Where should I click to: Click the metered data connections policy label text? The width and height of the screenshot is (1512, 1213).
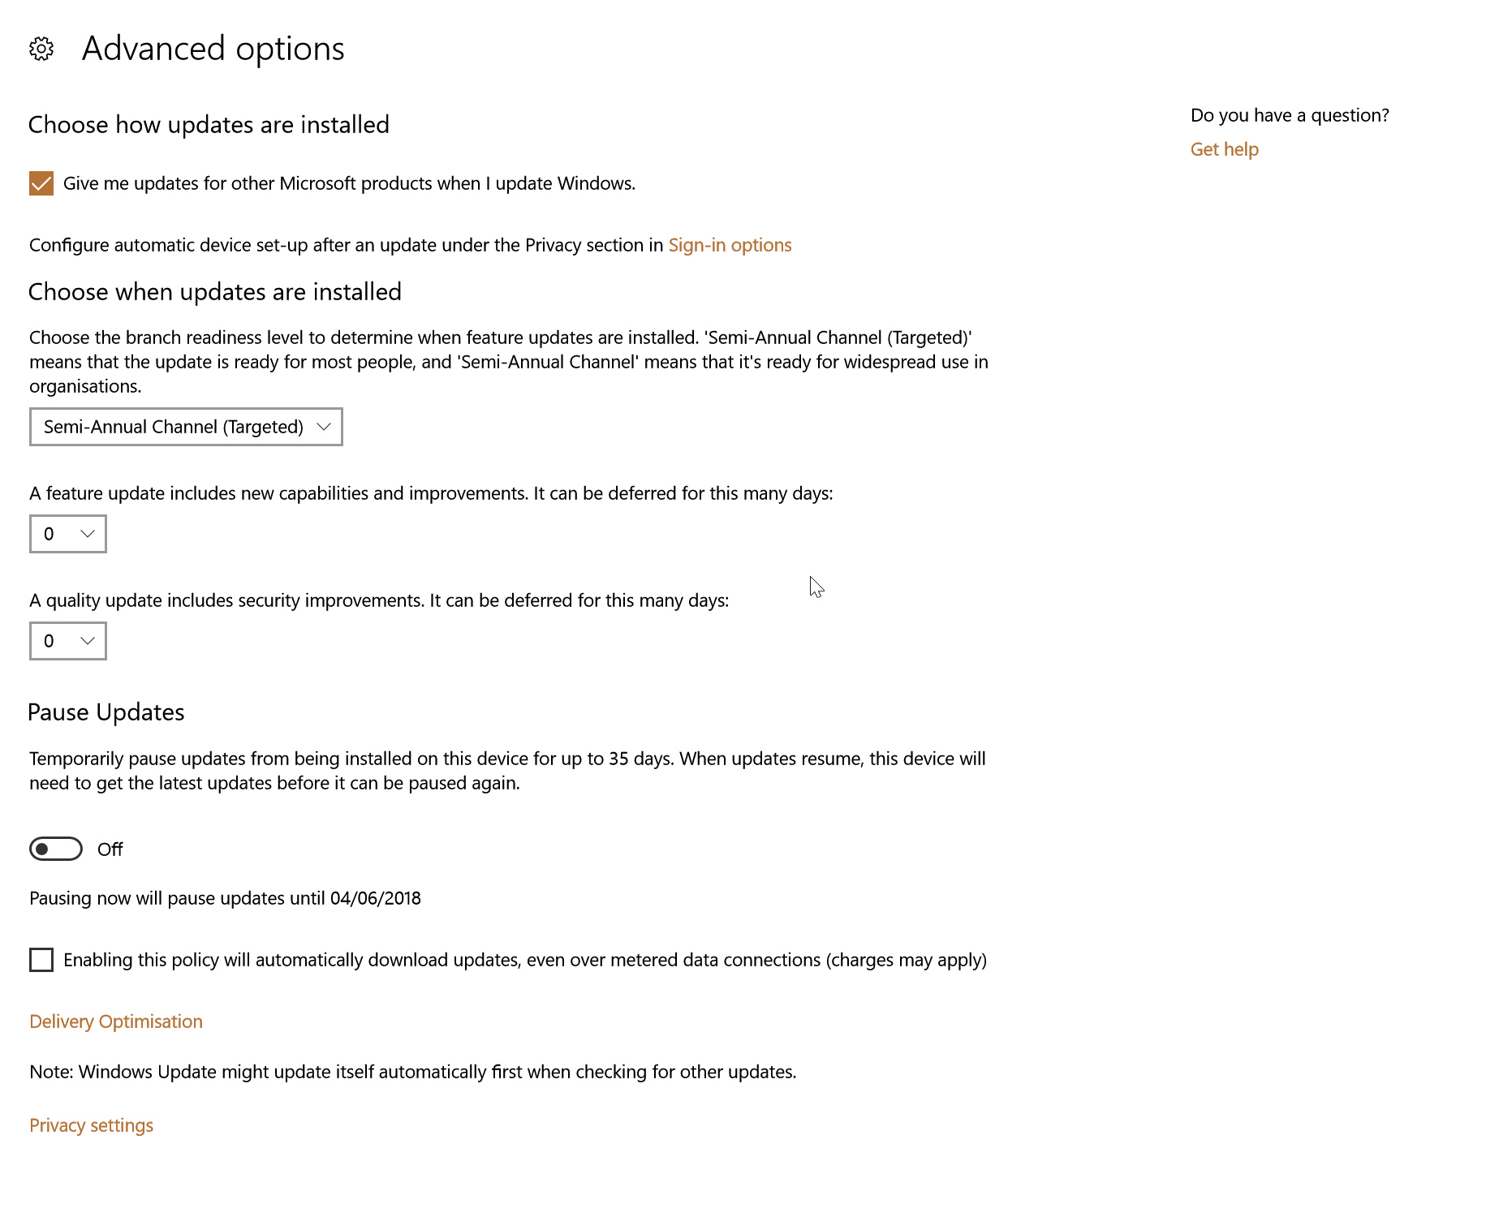(525, 960)
